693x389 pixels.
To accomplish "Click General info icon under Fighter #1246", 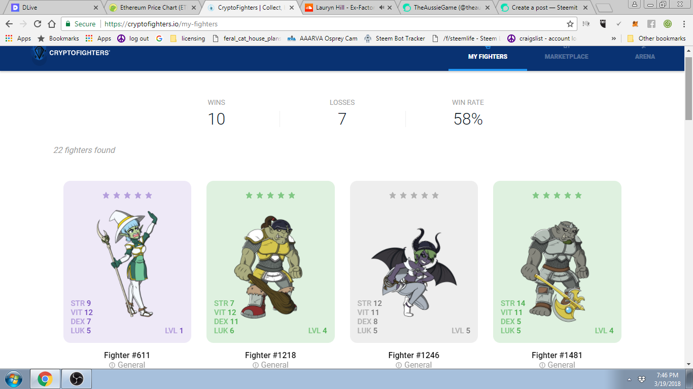I will coord(399,365).
